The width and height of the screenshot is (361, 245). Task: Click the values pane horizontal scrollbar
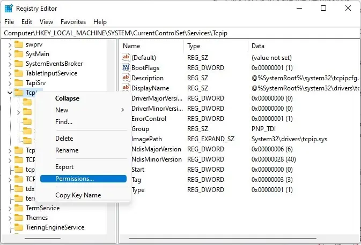(x=222, y=239)
